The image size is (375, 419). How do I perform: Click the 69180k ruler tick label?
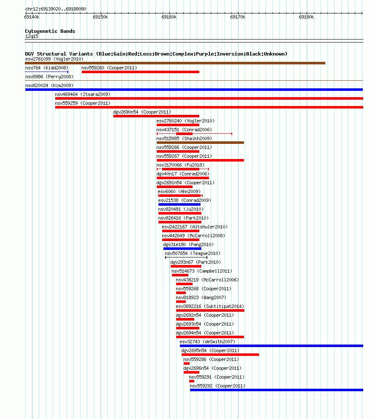306,17
